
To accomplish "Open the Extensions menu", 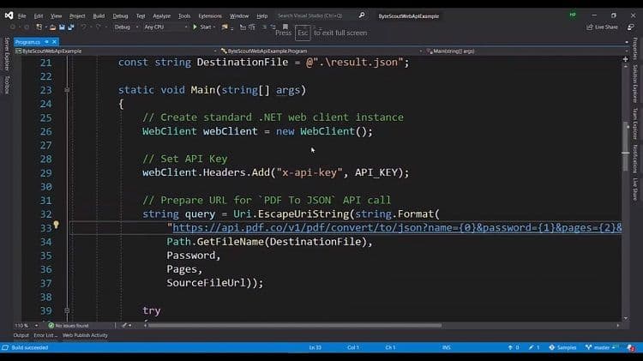I will [x=209, y=15].
